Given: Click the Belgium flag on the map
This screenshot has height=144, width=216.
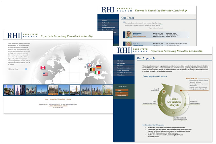Looking at the screenshot, I should (92, 69).
